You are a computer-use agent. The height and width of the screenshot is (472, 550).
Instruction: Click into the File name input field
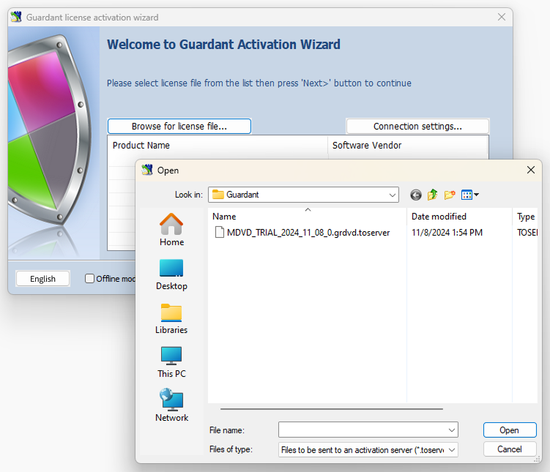click(363, 430)
